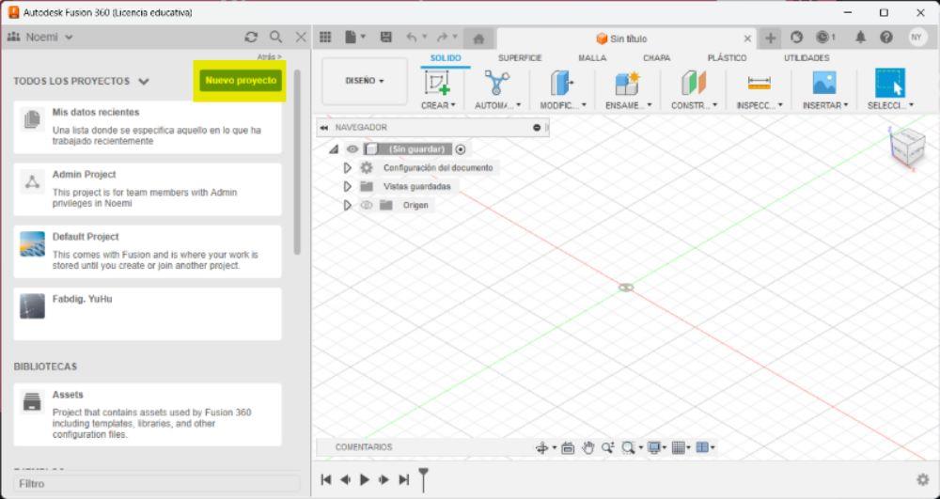Image resolution: width=940 pixels, height=499 pixels.
Task: Click the Automate tool icon
Action: pos(497,83)
